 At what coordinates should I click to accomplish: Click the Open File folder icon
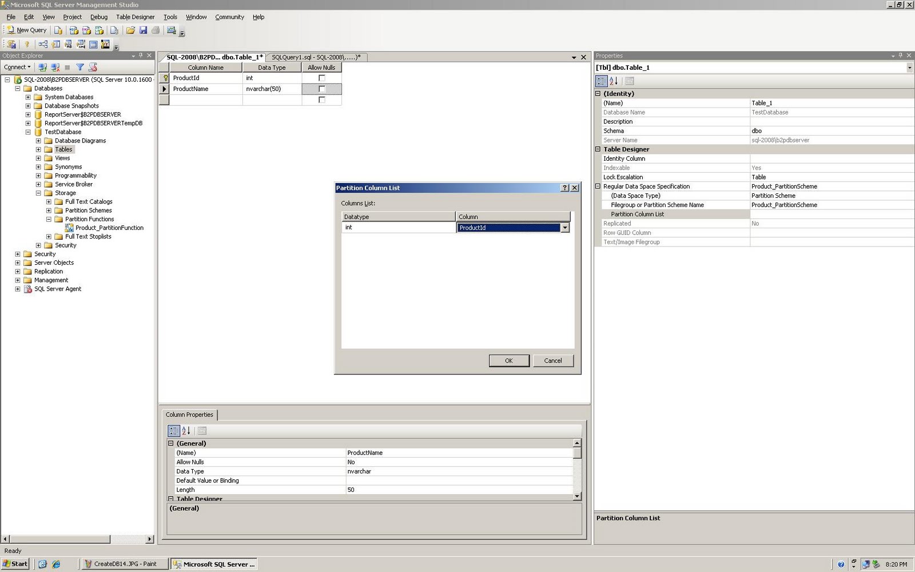tap(130, 30)
